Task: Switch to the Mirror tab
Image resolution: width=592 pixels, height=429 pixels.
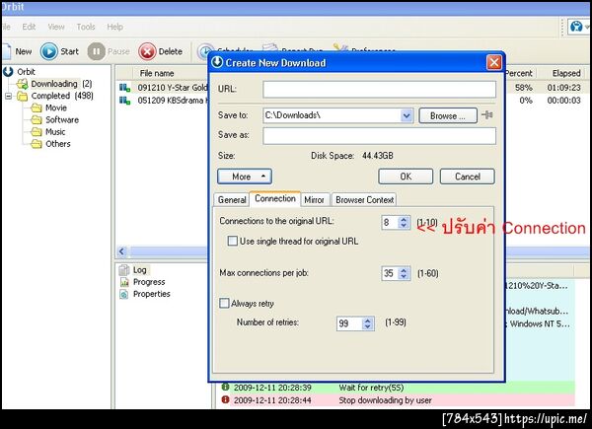Action: [314, 200]
